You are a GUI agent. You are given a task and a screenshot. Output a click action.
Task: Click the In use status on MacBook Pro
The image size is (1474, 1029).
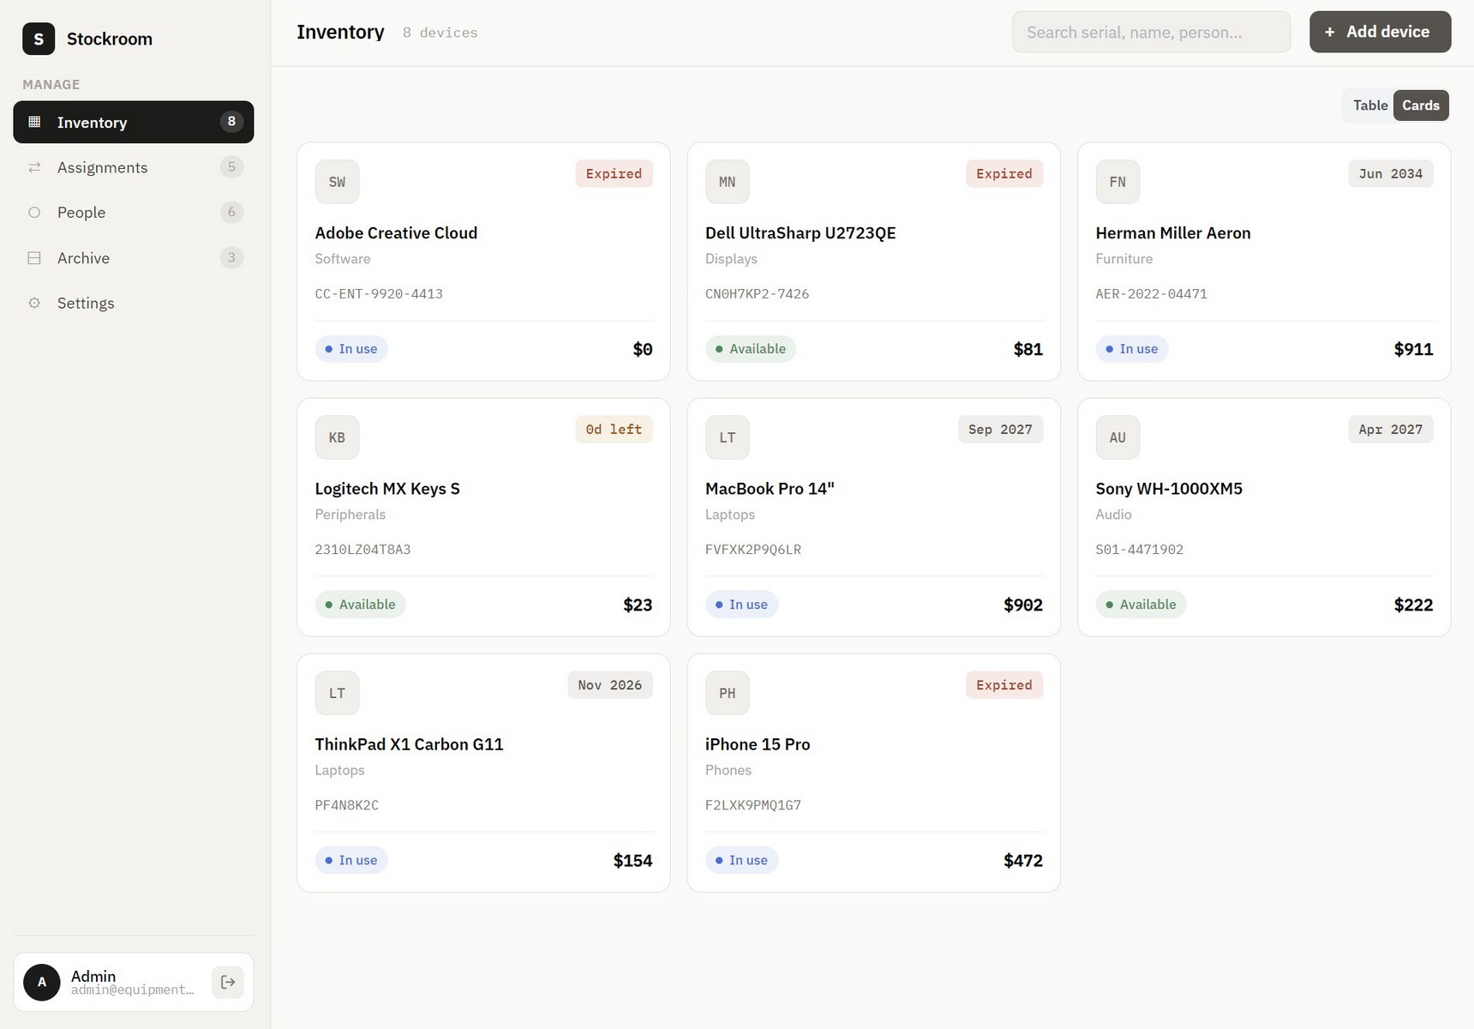pos(741,605)
